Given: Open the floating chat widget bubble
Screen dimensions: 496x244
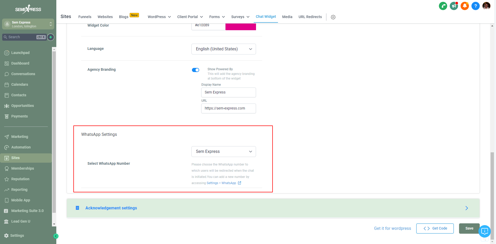Looking at the screenshot, I should 484,231.
